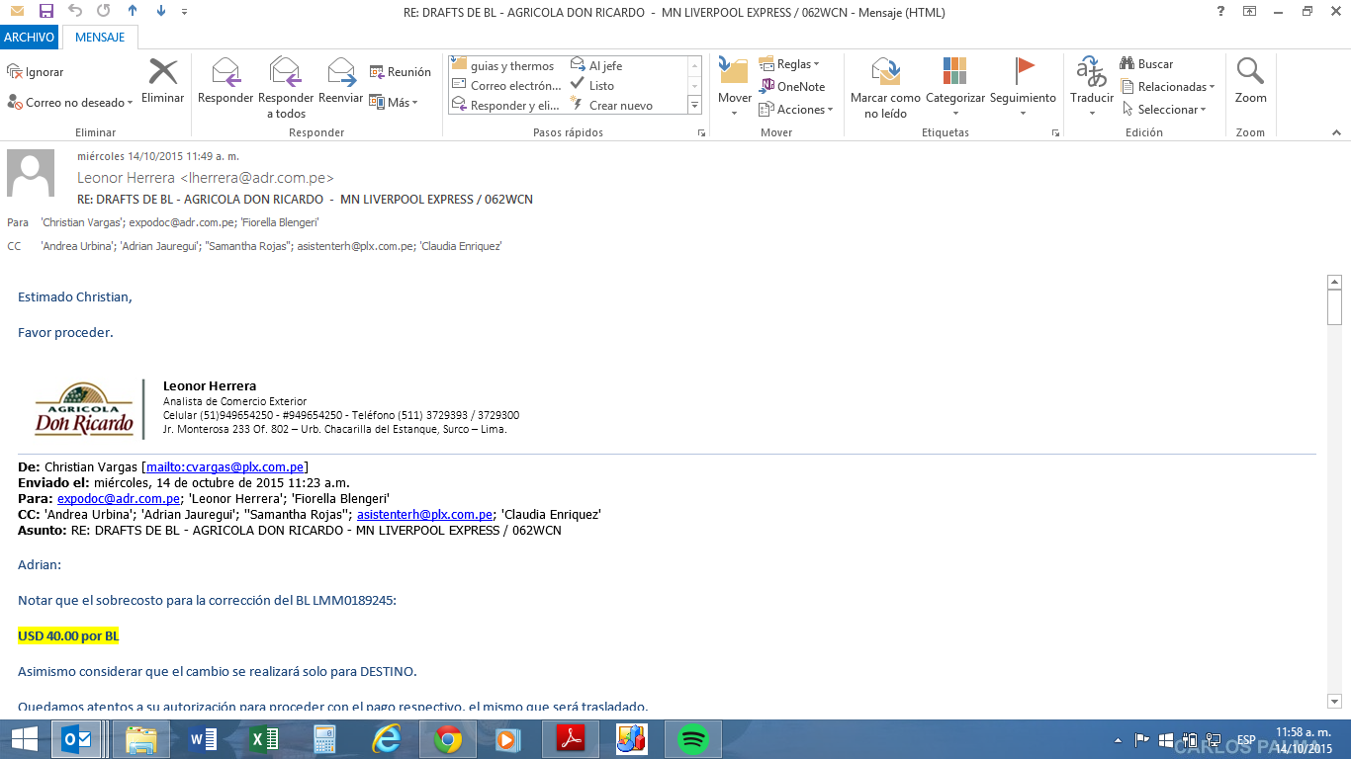Screen dimensions: 1351x759
Task: Send to OneNote
Action: [x=792, y=87]
